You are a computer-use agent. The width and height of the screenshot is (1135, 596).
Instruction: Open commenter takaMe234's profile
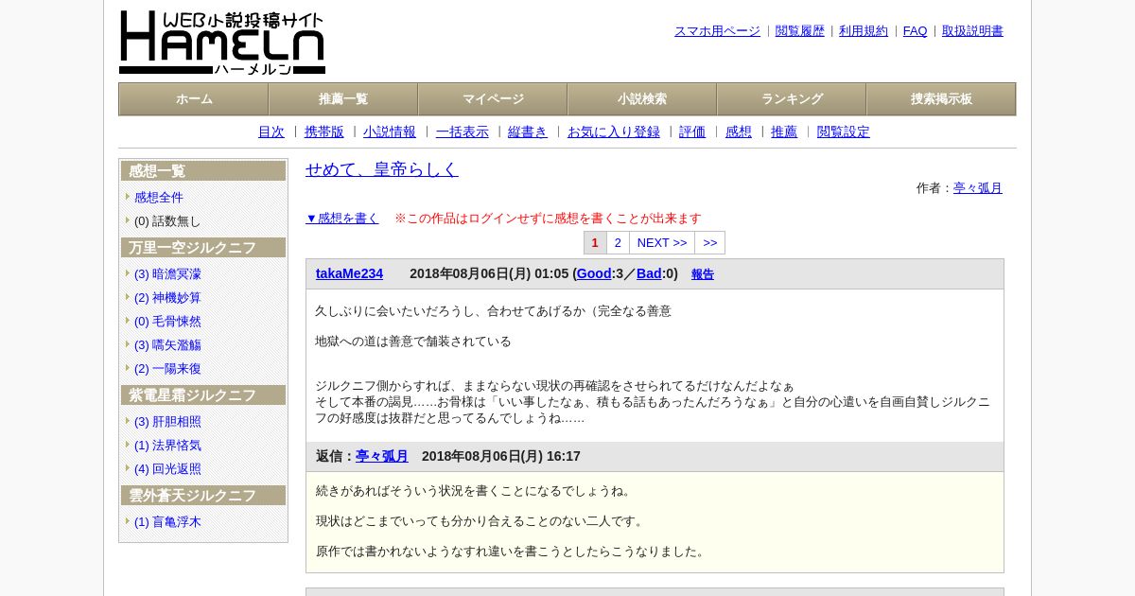[x=349, y=274]
